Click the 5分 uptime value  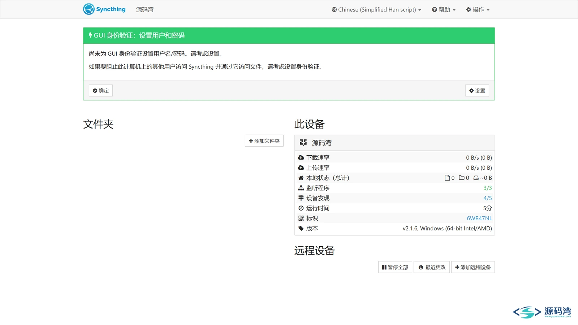488,208
